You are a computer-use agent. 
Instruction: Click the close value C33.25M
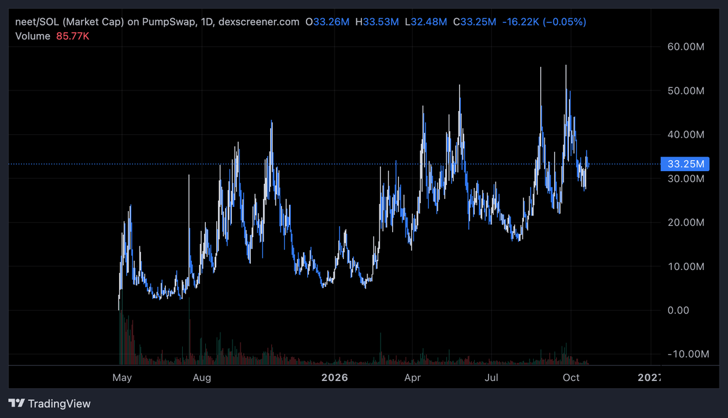pyautogui.click(x=474, y=22)
